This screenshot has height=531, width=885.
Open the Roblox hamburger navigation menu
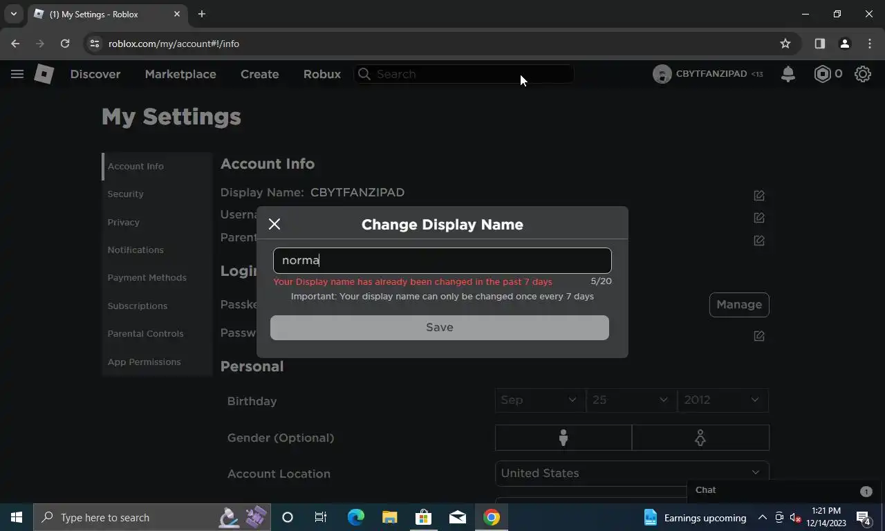pos(17,74)
